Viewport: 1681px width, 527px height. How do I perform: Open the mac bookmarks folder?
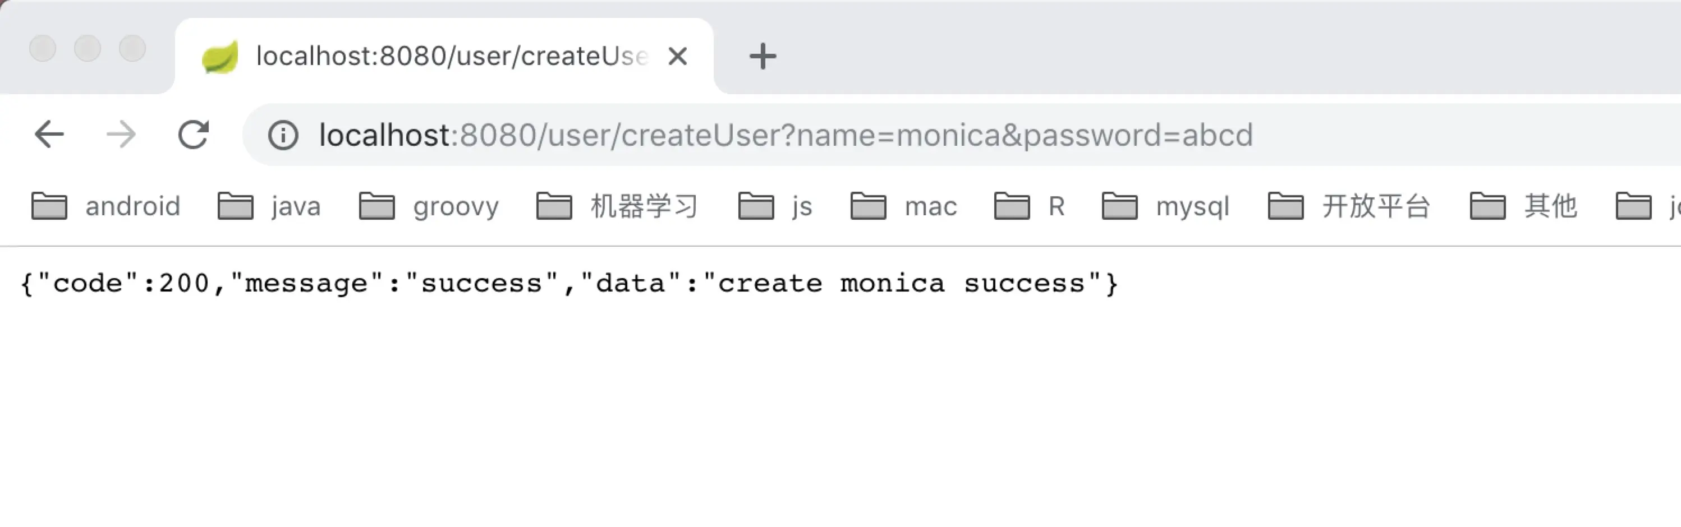[904, 206]
